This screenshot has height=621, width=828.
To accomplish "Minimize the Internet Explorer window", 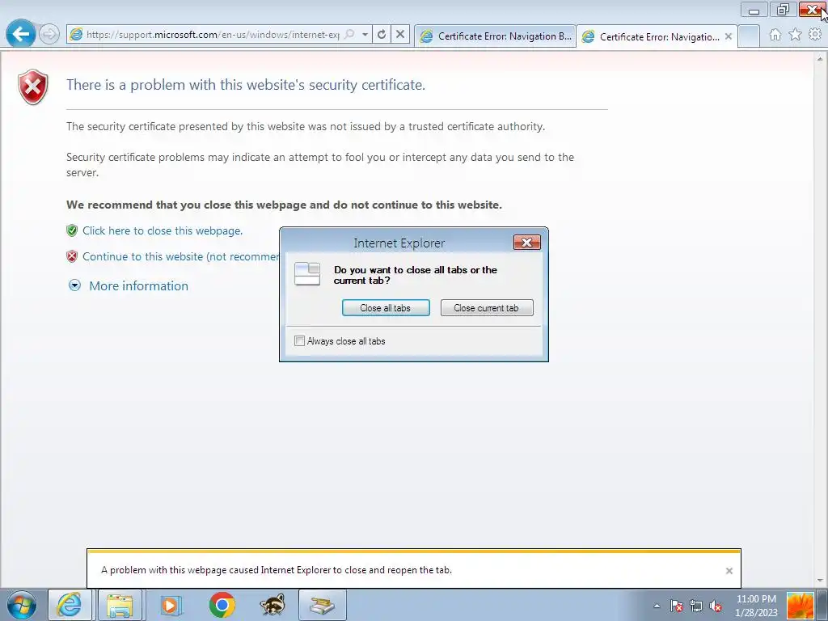I will coord(754,10).
